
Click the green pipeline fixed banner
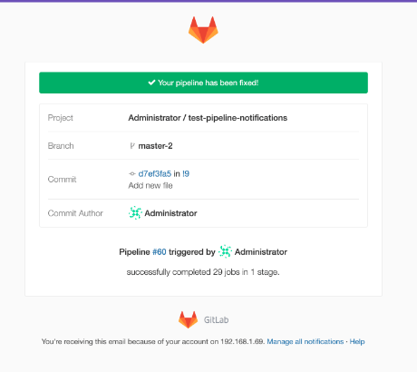tap(203, 83)
